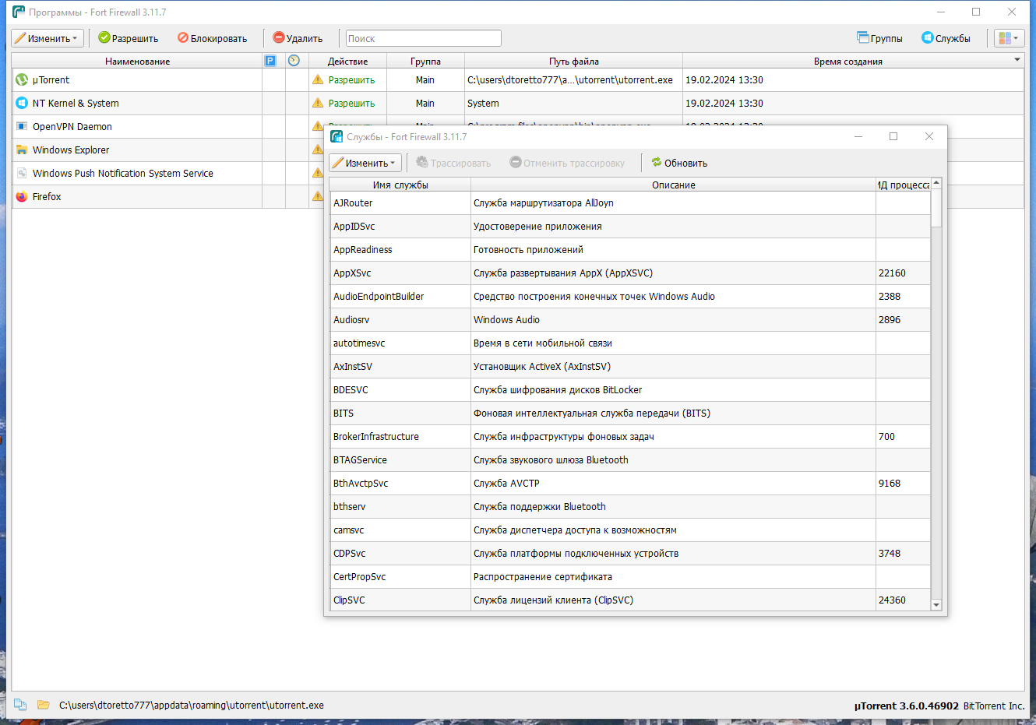Open the view options dropdown at top right

[1009, 38]
